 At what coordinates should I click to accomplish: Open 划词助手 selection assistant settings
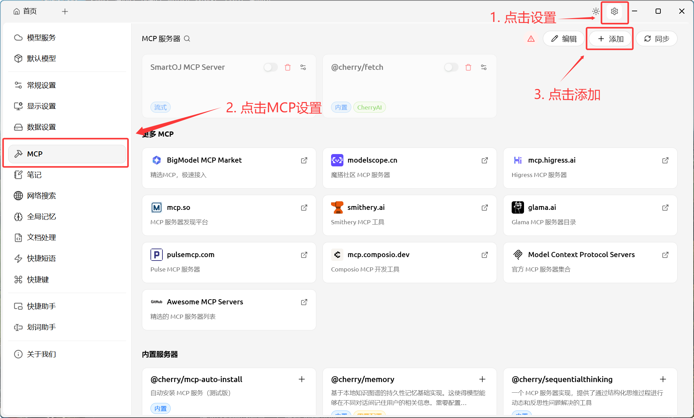pos(67,327)
